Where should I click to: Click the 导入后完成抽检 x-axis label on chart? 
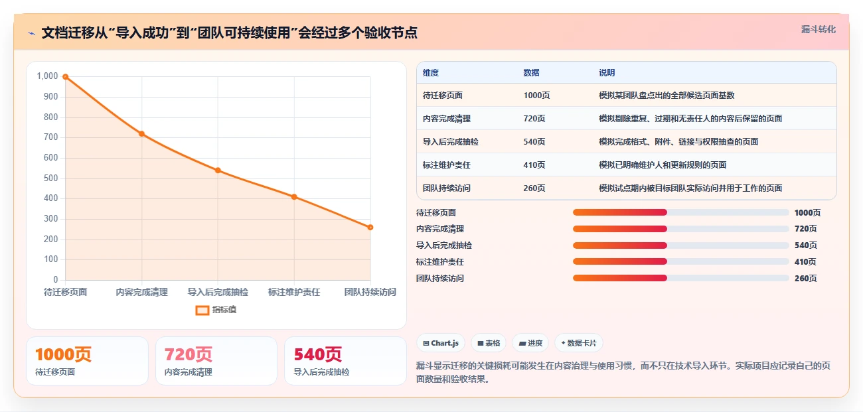coord(218,292)
